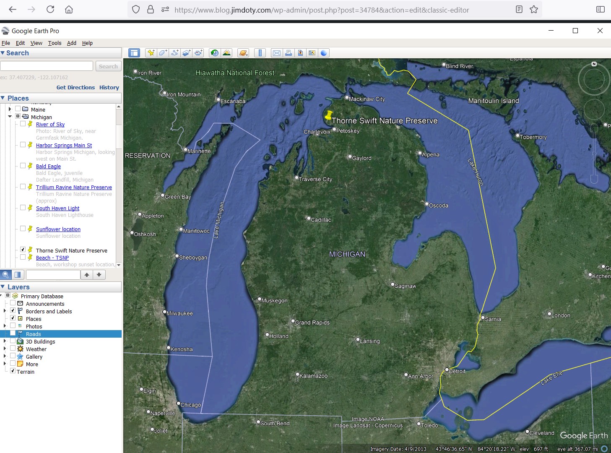This screenshot has width=611, height=453.
Task: Click the places panel view toggle icon
Action: pyautogui.click(x=18, y=275)
